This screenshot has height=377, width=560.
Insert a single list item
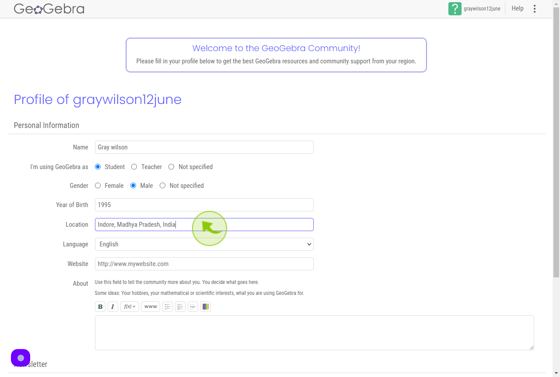[193, 307]
